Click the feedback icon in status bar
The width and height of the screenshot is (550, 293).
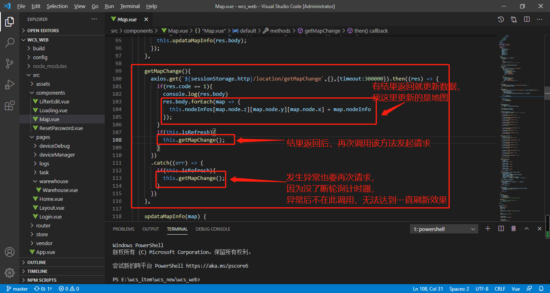(x=530, y=289)
